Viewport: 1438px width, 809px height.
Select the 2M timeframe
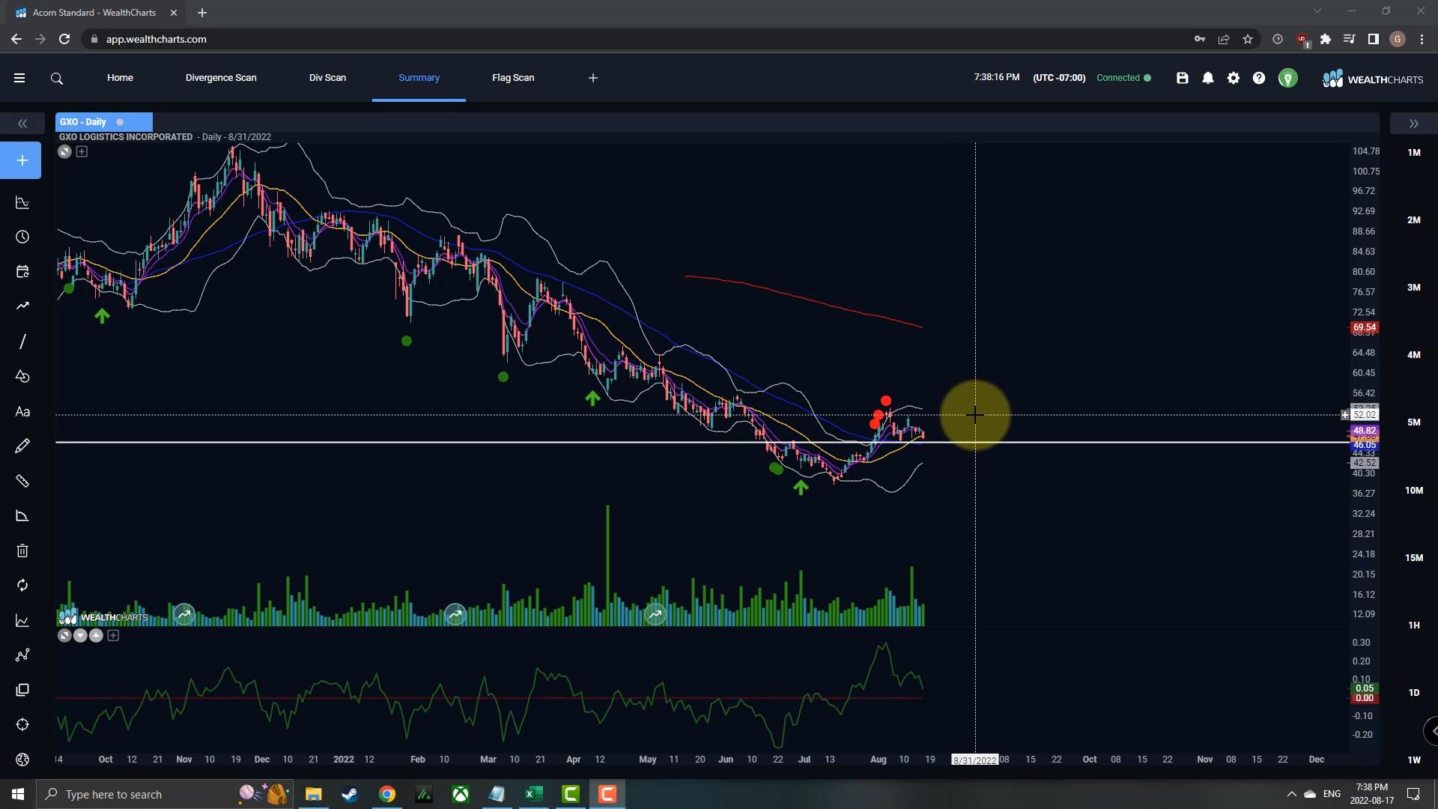click(1413, 220)
